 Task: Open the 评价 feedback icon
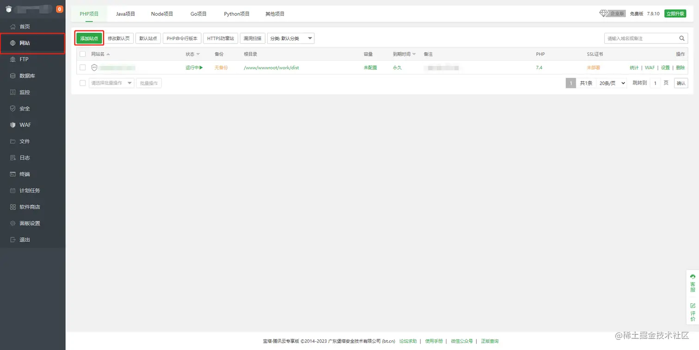[693, 306]
